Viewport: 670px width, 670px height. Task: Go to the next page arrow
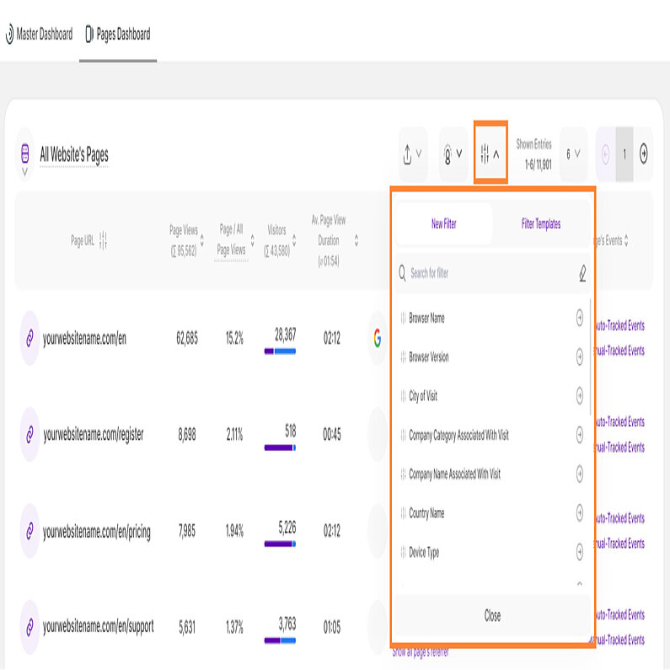coord(643,154)
